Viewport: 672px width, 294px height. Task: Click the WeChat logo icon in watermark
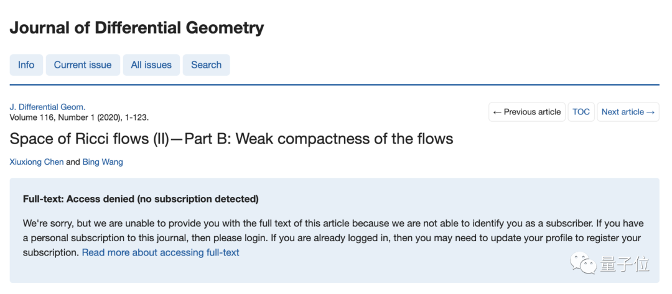582,264
